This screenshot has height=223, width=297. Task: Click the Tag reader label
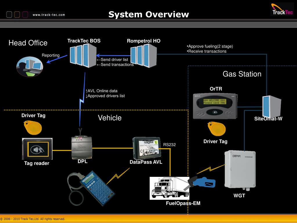(x=37, y=163)
